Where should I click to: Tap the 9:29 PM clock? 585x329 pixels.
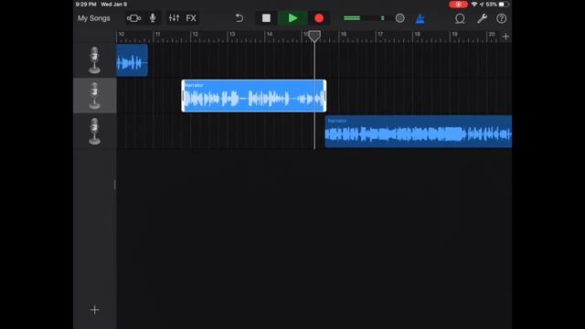click(x=86, y=5)
